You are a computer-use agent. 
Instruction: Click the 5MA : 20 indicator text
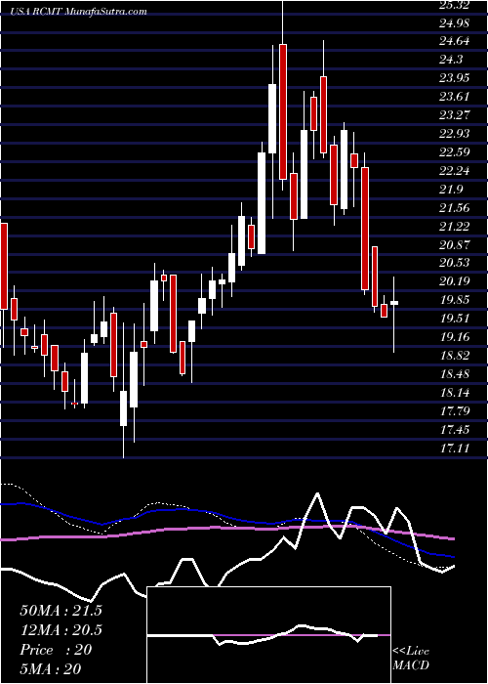point(51,668)
